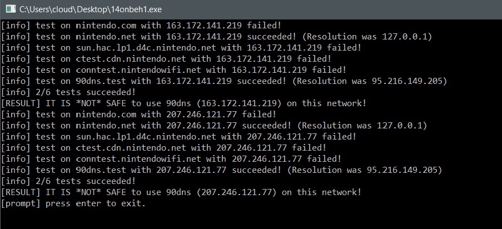
Task: Click conntest.nintendowifi.net line for 207.246.121.77
Action: tap(171, 159)
